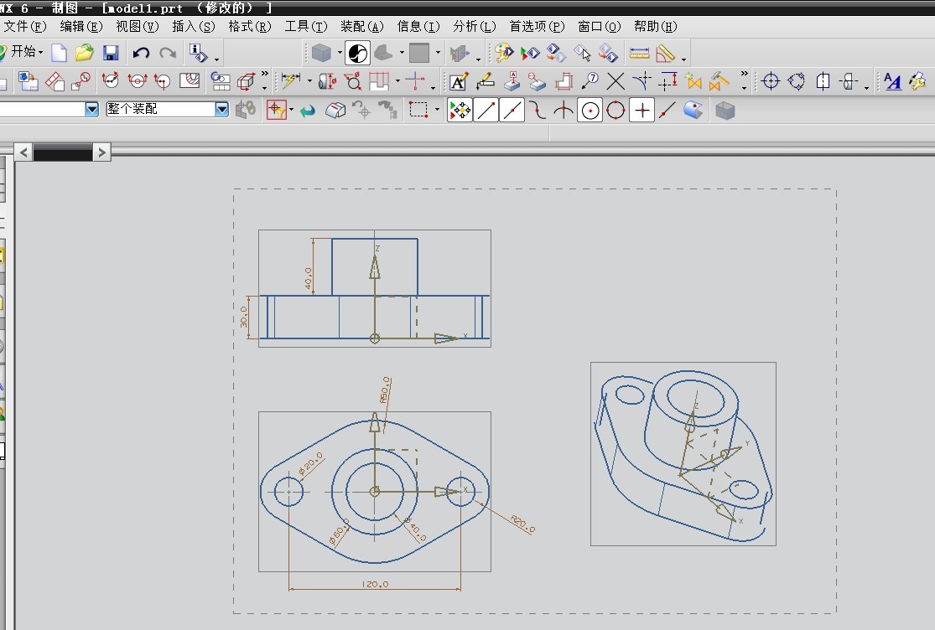Screen dimensions: 935x630
Task: Open the 格式(R) menu
Action: 250,27
